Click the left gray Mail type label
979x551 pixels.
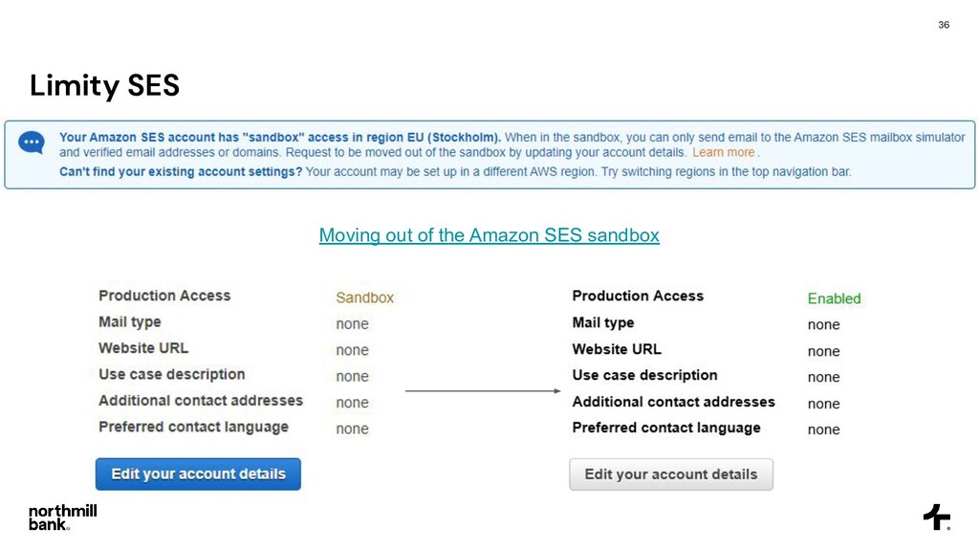(x=129, y=321)
